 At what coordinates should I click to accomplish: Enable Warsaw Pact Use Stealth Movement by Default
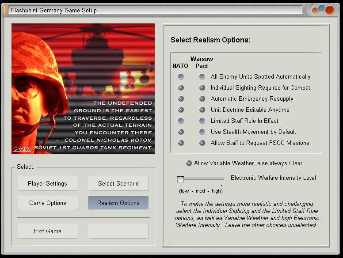point(202,132)
